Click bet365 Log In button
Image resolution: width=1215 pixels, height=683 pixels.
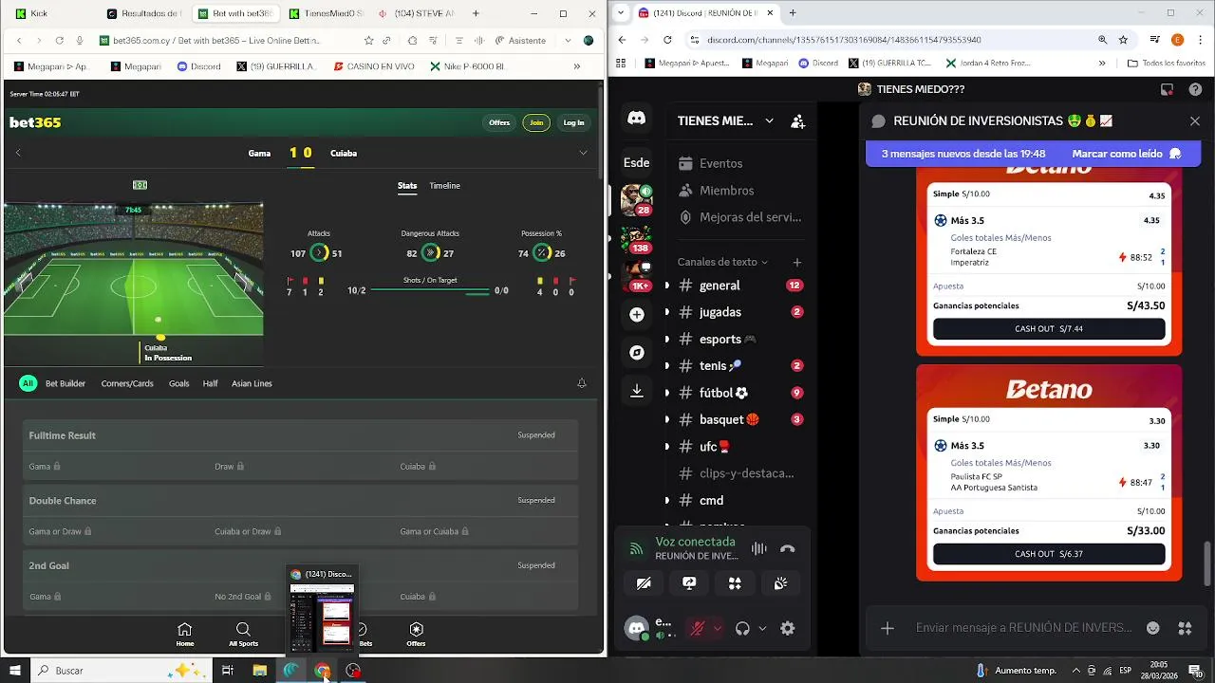(x=573, y=122)
